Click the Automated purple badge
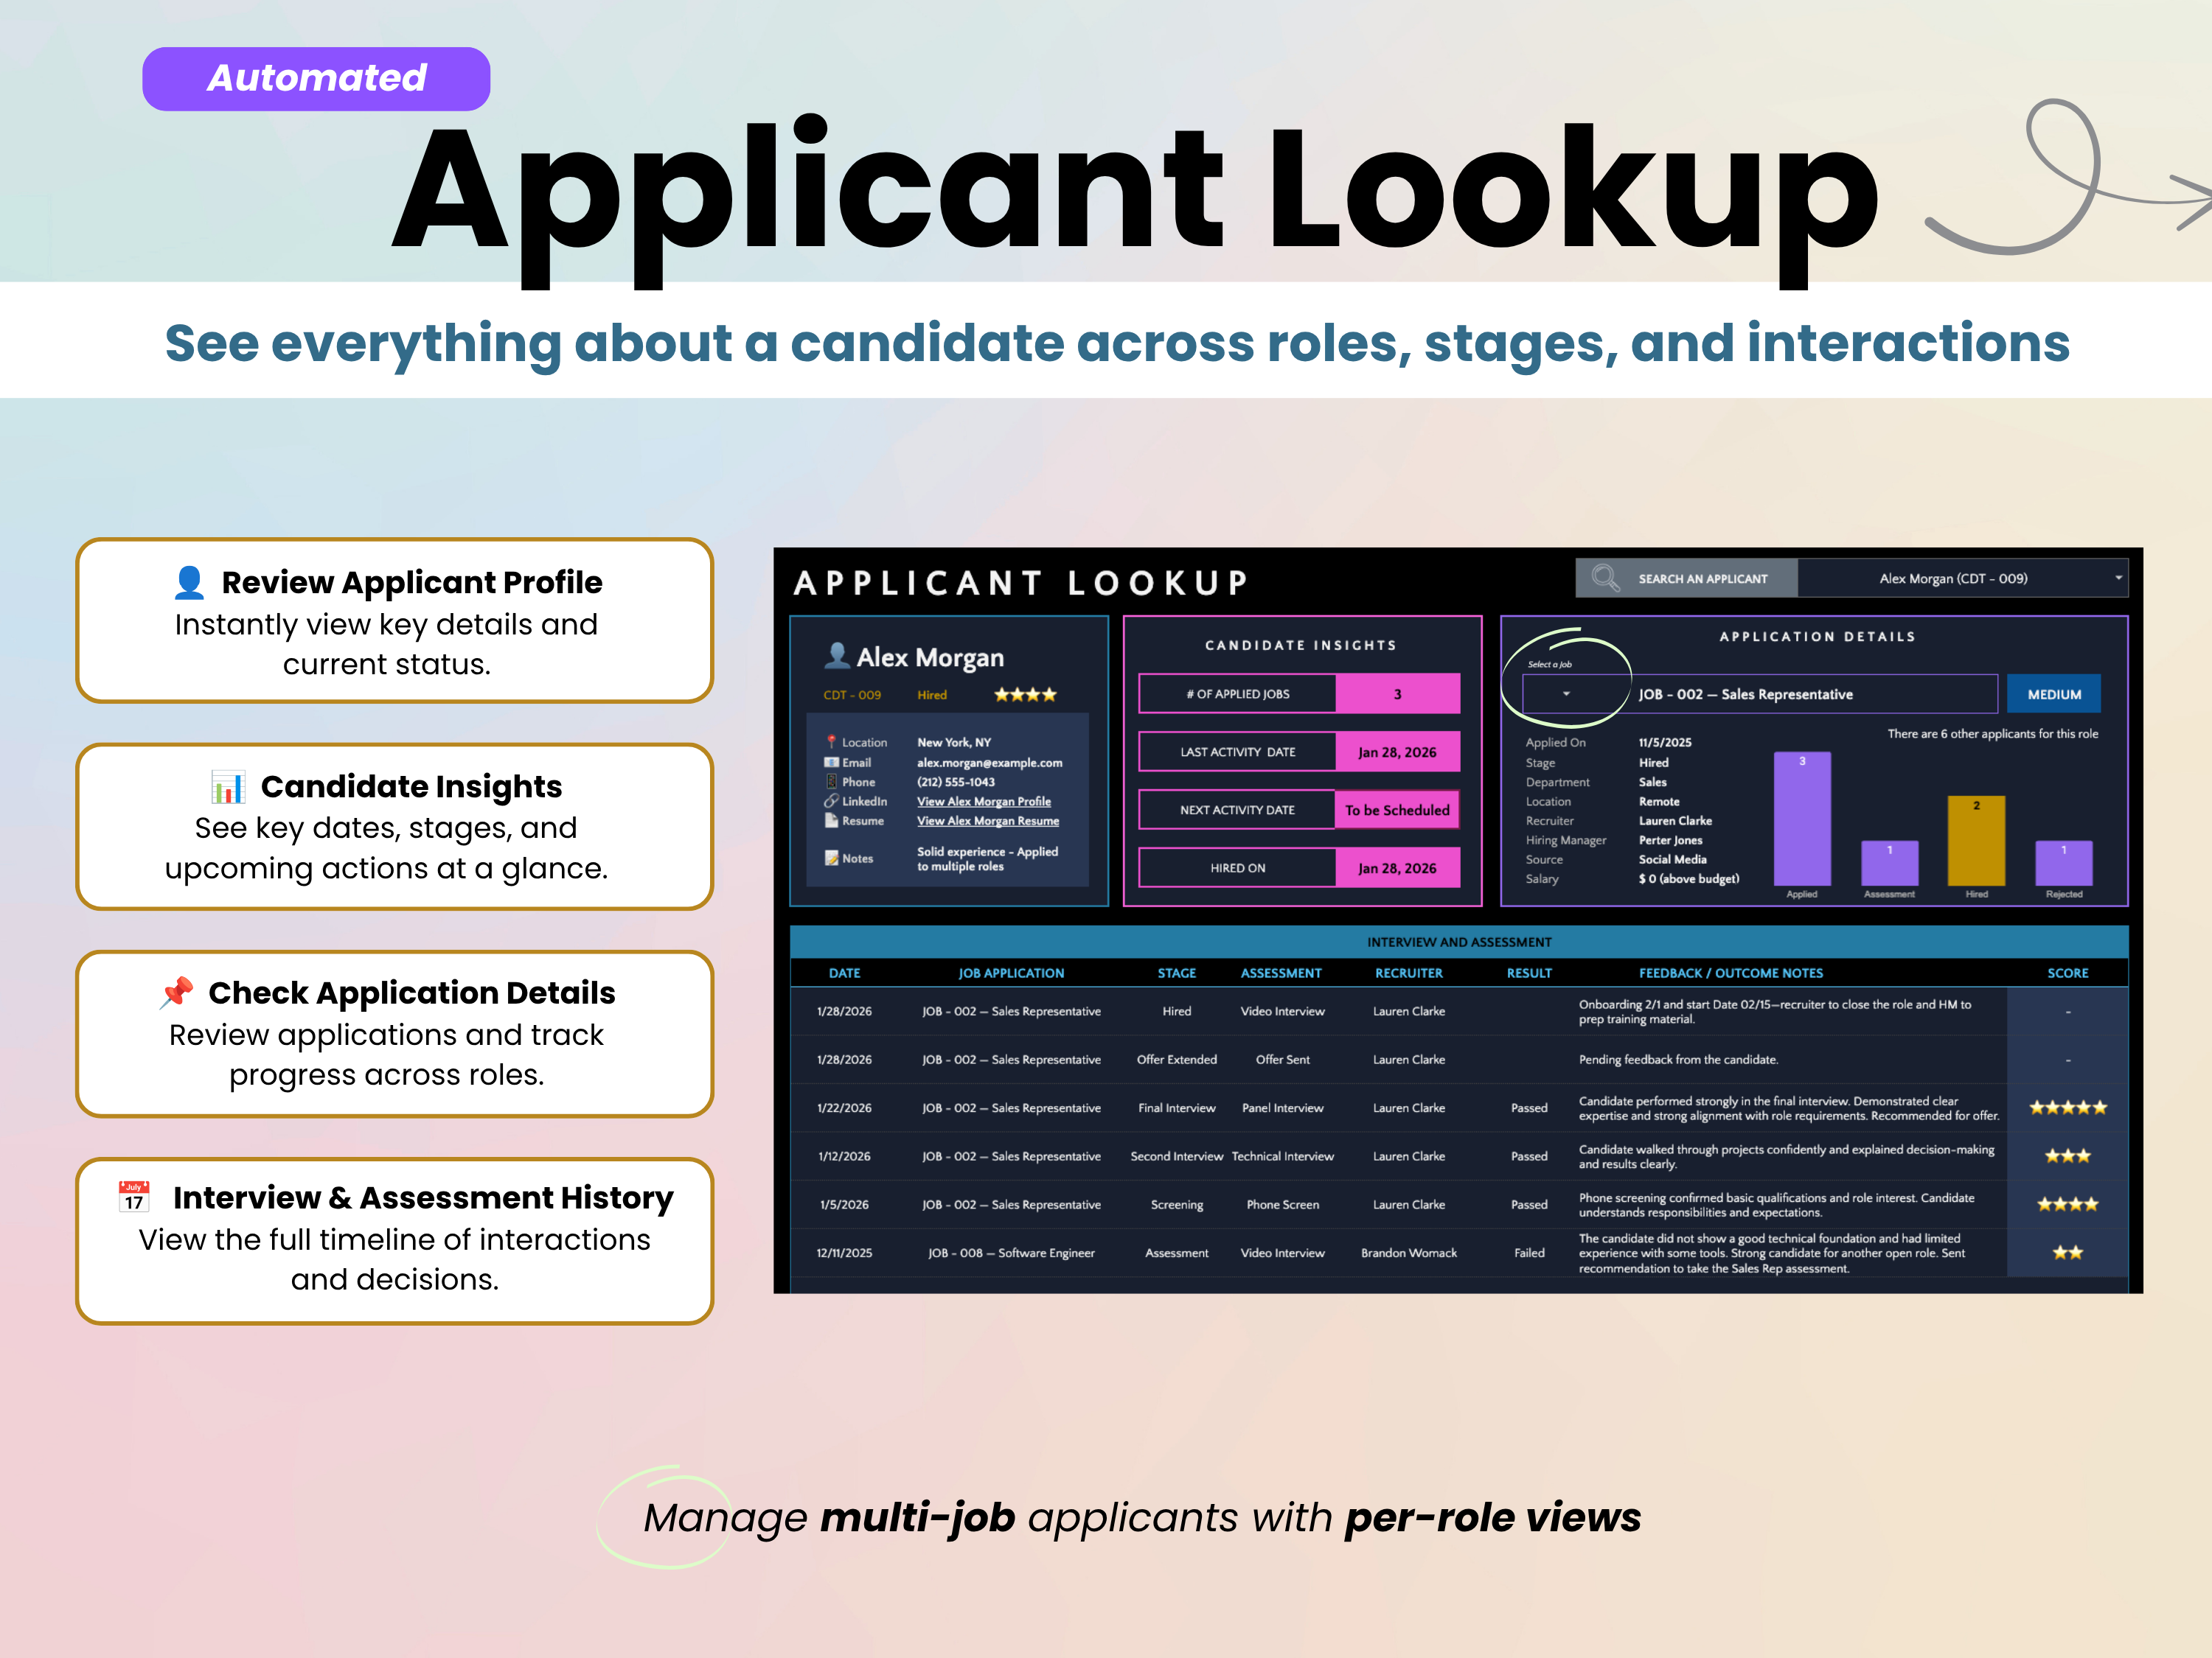 [316, 78]
